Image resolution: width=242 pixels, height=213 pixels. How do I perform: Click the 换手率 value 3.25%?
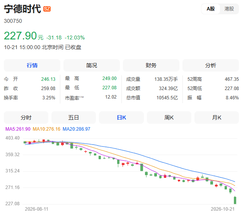click(x=49, y=98)
